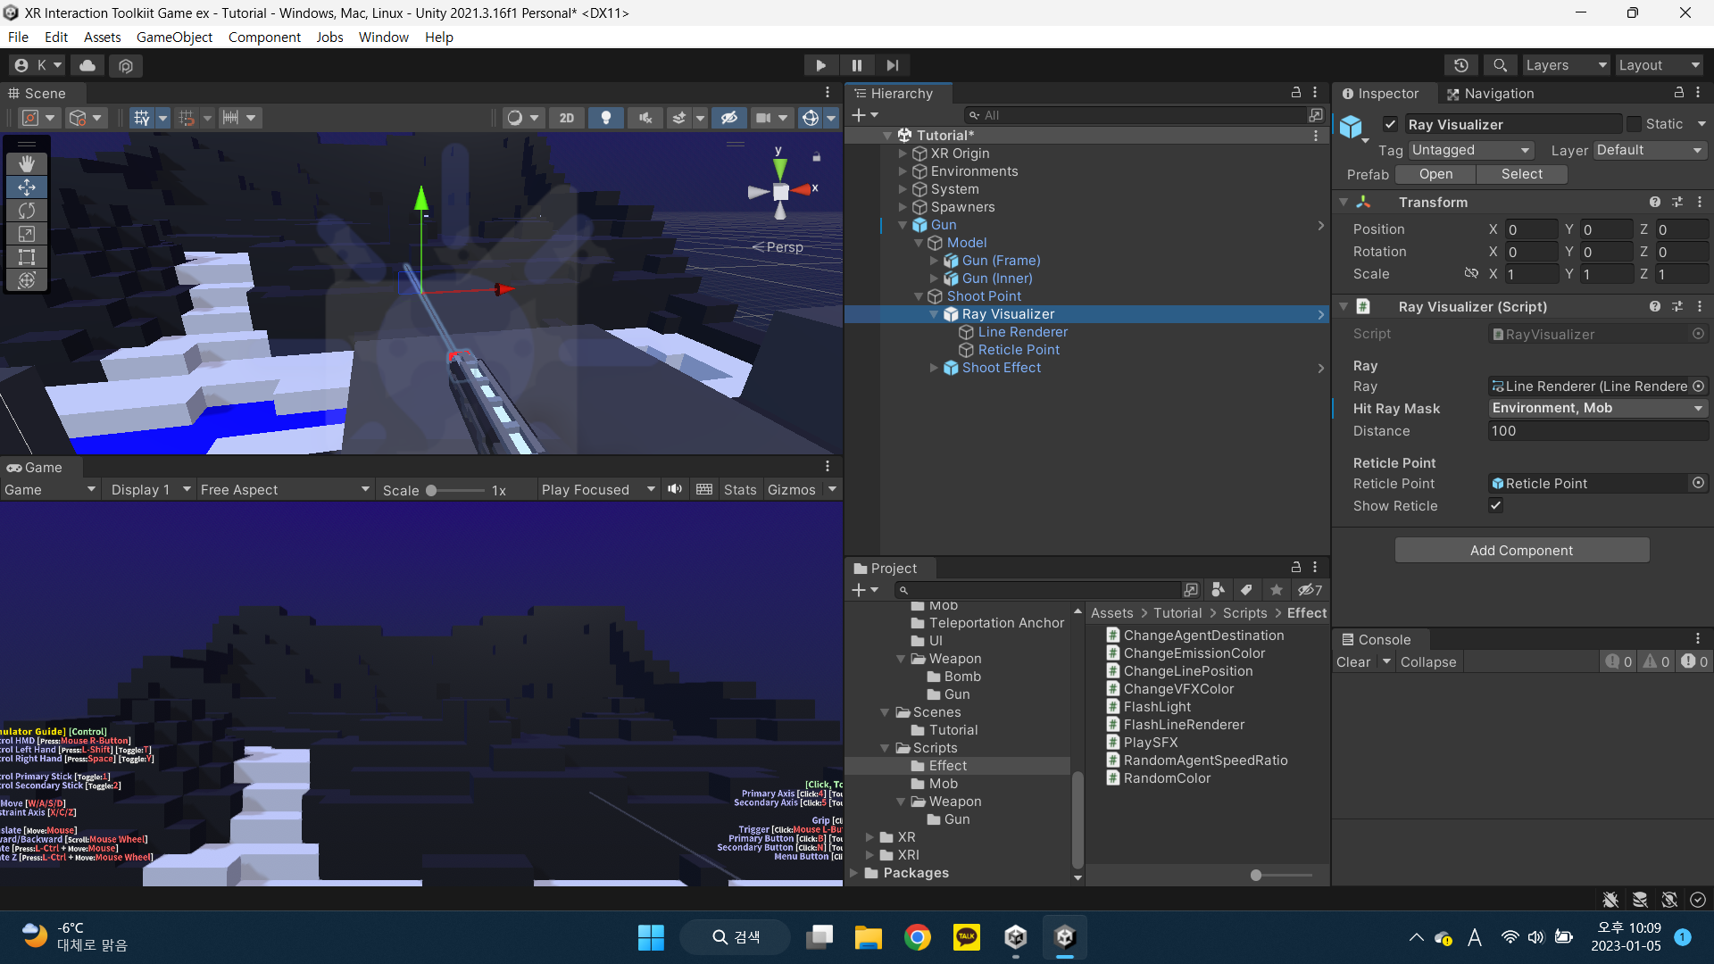Open Chrome from the taskbar

pyautogui.click(x=917, y=937)
